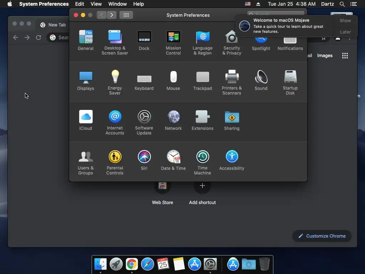Open Startup Disk preferences
Screen dimensions: 365x274
(x=290, y=82)
